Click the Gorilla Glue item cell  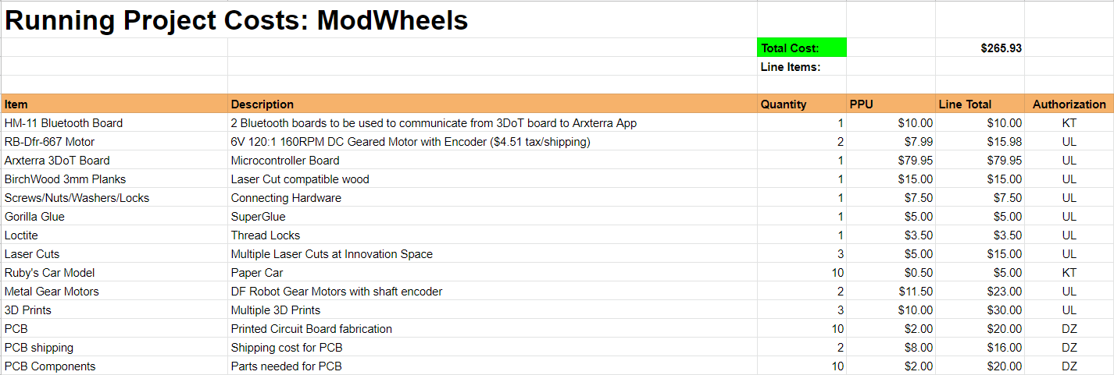point(115,216)
